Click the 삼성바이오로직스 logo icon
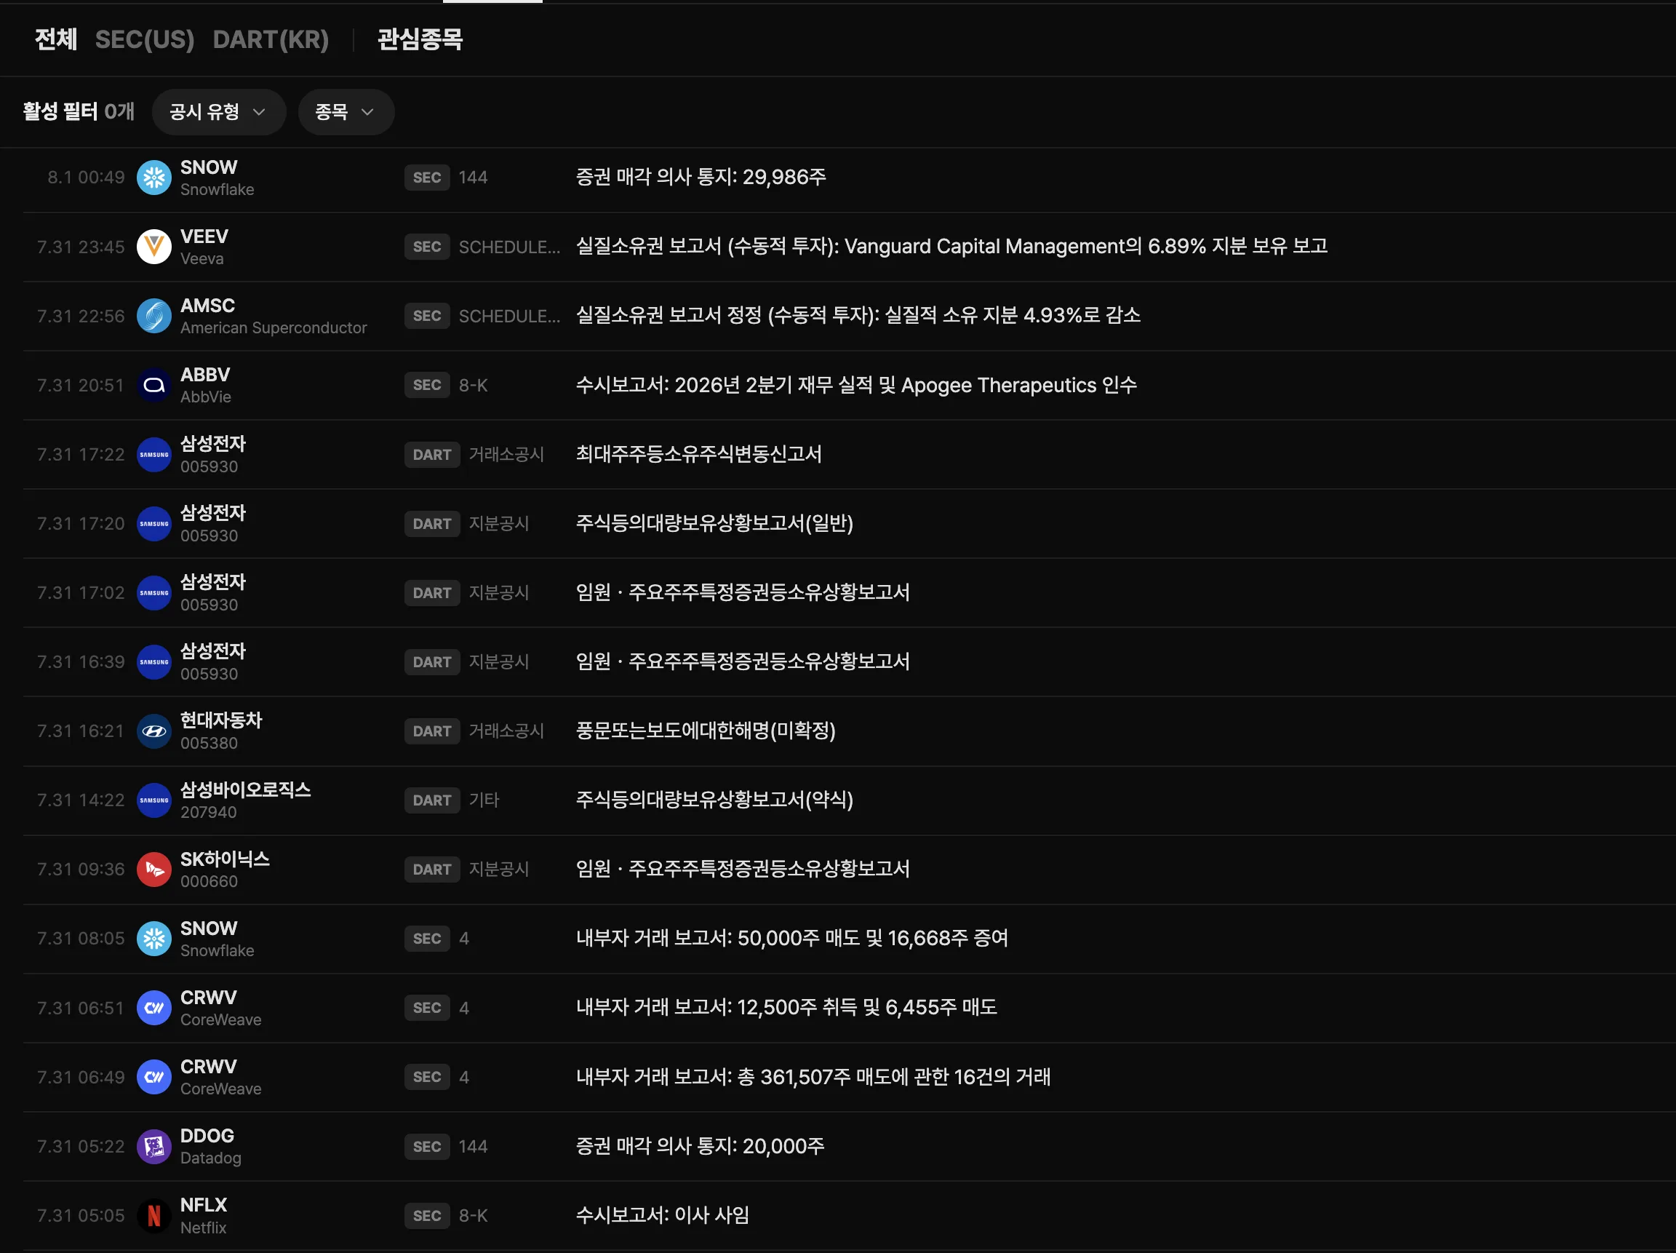The image size is (1676, 1253). click(153, 800)
